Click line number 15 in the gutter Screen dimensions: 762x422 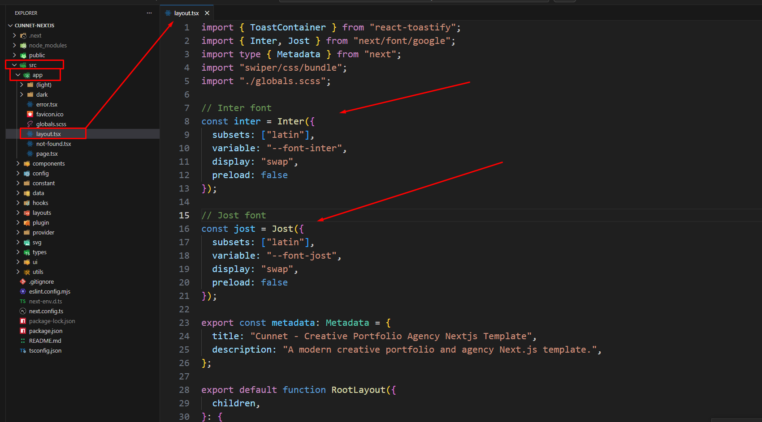point(184,215)
